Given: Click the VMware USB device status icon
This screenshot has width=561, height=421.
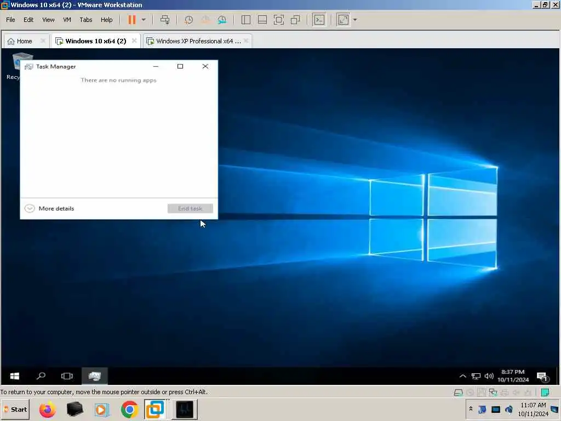Looking at the screenshot, I should tap(528, 392).
